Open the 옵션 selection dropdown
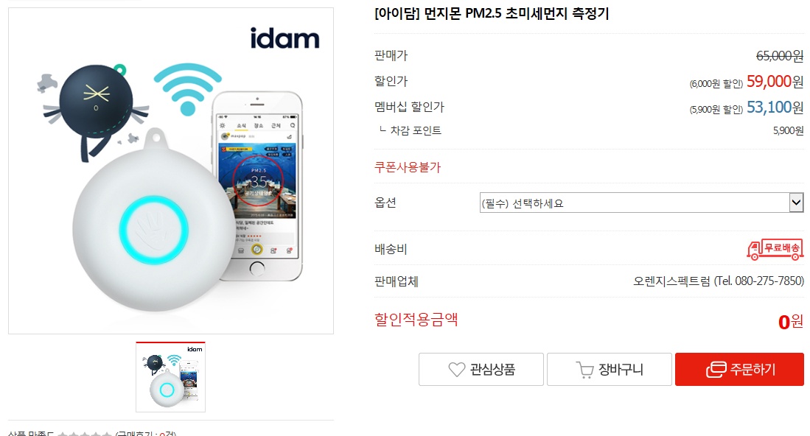The image size is (810, 436). click(641, 203)
